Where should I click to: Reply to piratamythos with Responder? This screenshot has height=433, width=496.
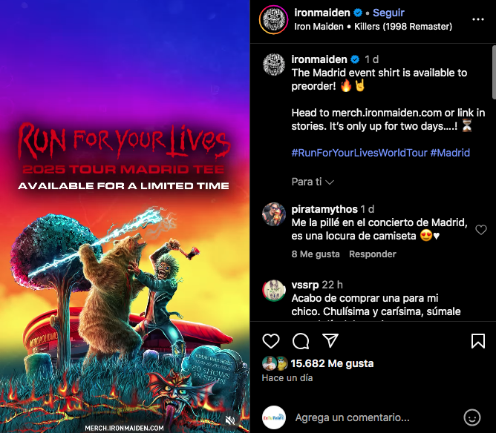[372, 254]
